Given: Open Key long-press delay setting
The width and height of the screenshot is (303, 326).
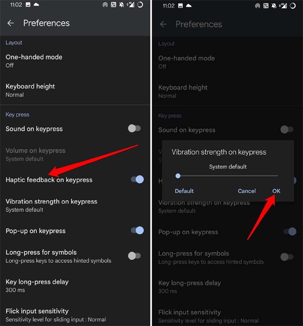Looking at the screenshot, I should click(75, 286).
